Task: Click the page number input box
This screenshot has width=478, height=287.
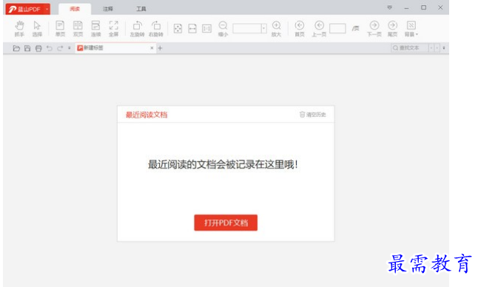Action: [337, 28]
